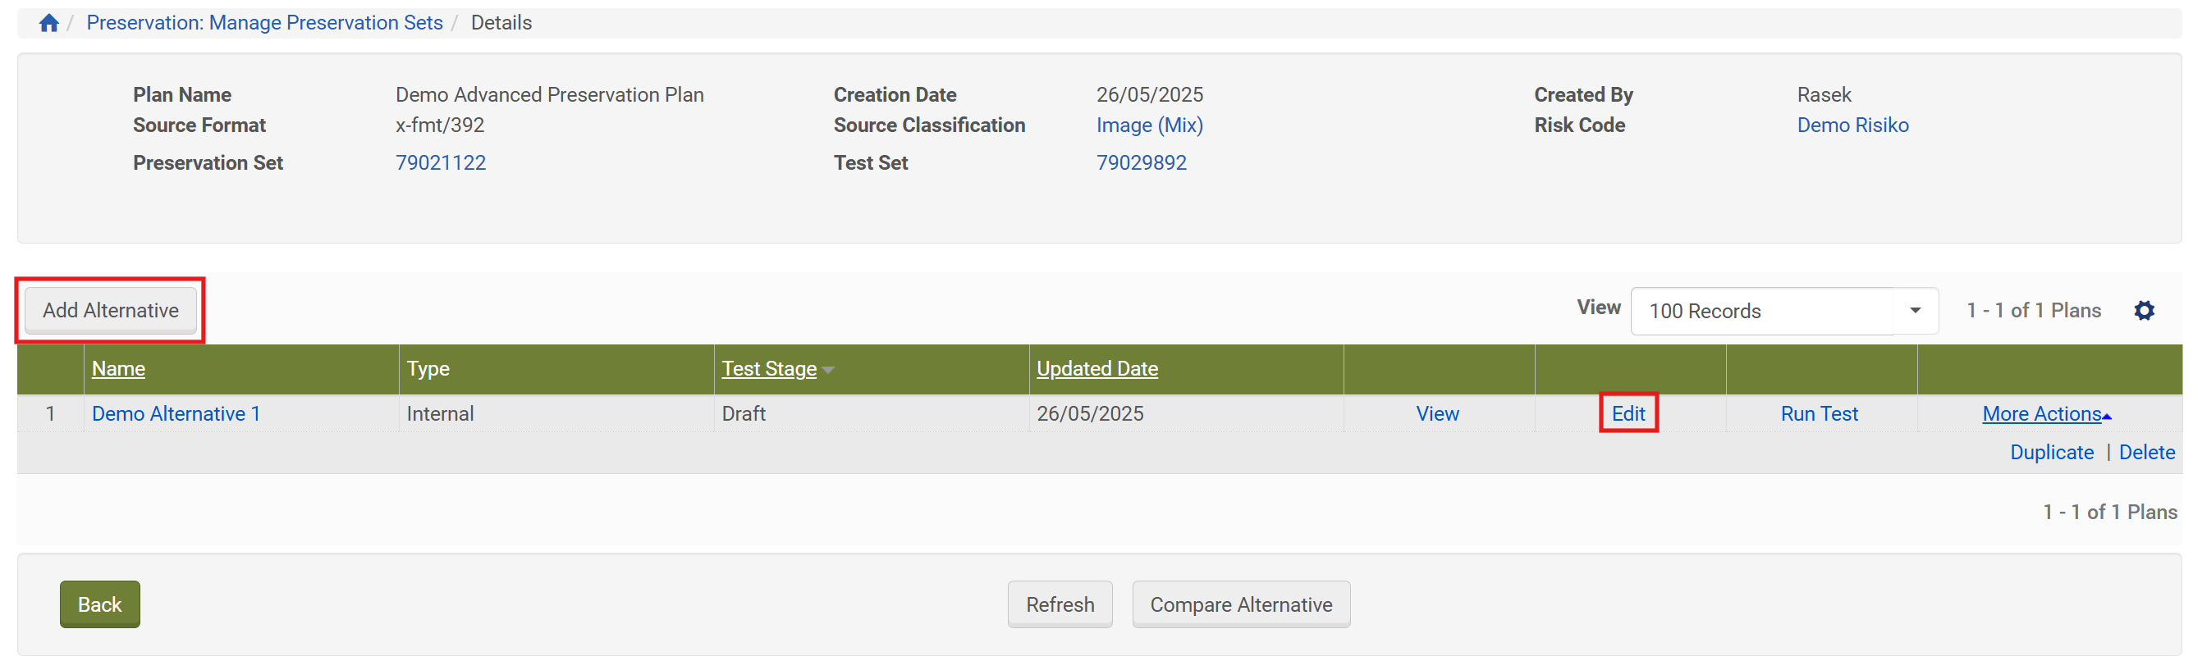Click the home icon in breadcrumb
2193x670 pixels.
48,23
